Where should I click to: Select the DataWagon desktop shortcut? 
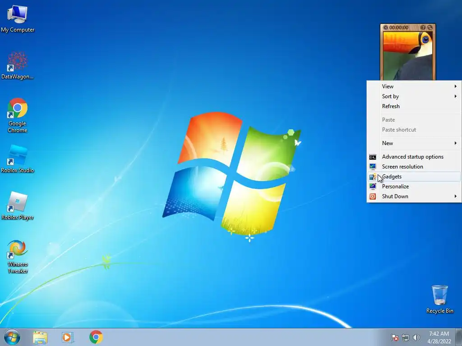coord(18,66)
